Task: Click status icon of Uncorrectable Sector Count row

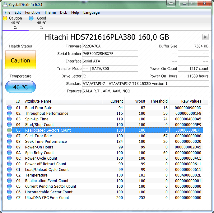Action: tap(9, 192)
